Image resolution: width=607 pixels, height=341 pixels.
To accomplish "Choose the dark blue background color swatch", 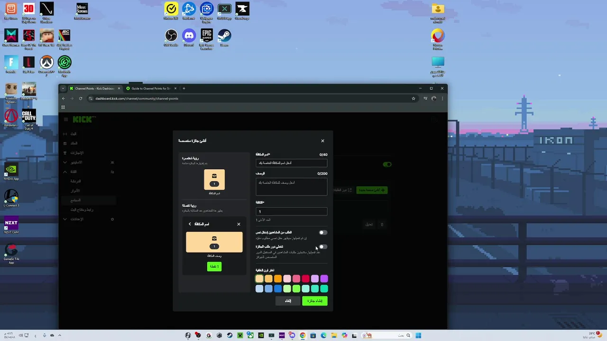I will click(278, 288).
